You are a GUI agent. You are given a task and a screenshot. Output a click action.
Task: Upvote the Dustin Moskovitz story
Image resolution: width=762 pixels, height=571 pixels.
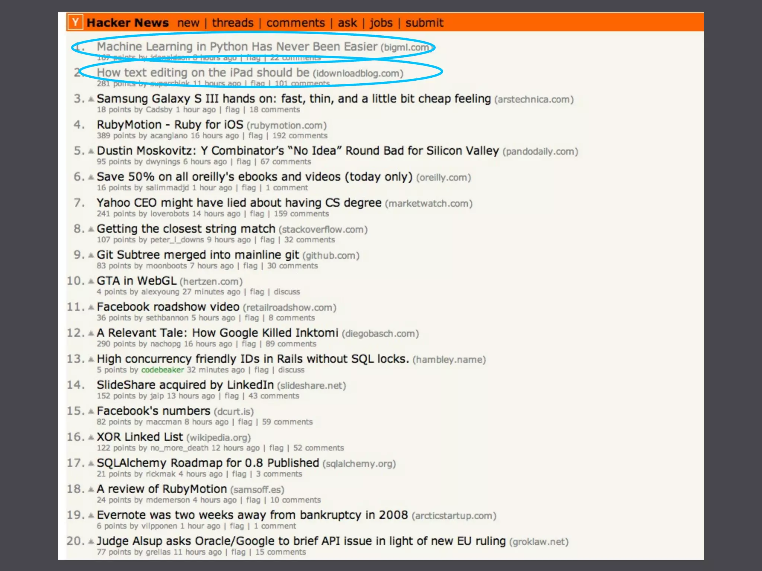(91, 151)
